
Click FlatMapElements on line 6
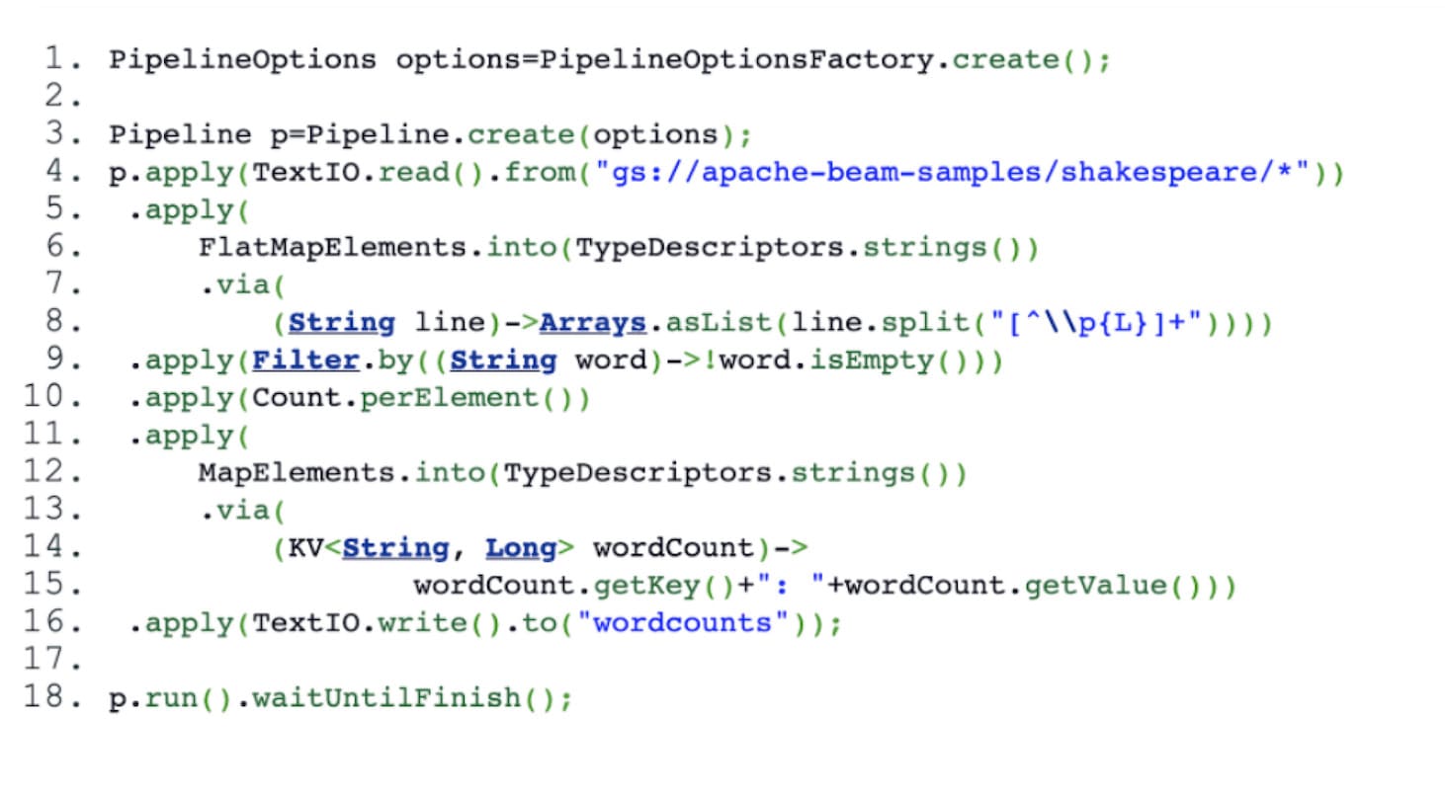pyautogui.click(x=332, y=248)
